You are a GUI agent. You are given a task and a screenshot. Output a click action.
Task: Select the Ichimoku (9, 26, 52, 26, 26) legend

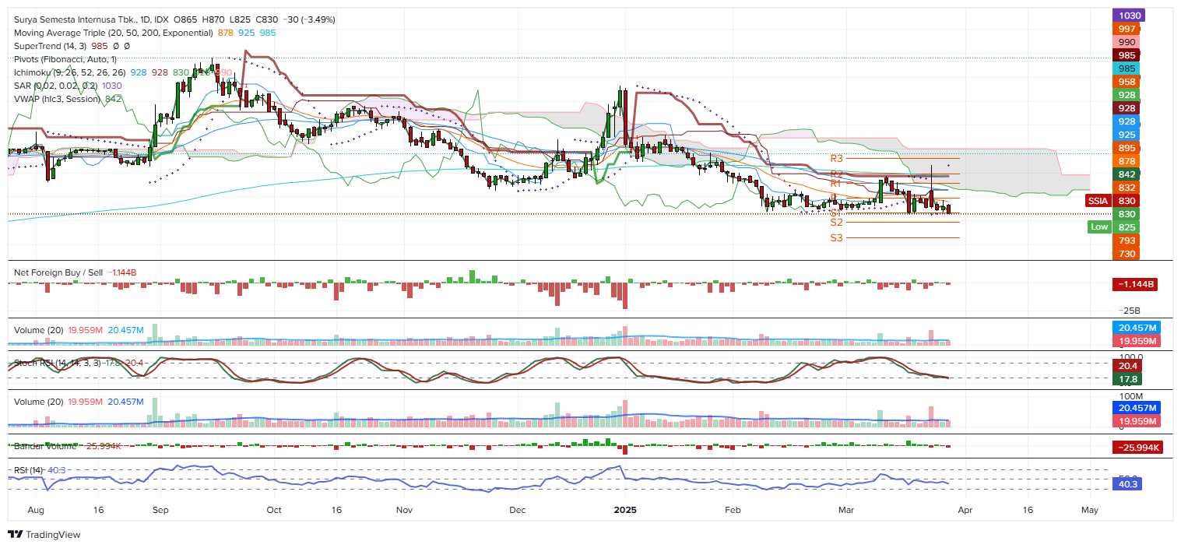70,72
